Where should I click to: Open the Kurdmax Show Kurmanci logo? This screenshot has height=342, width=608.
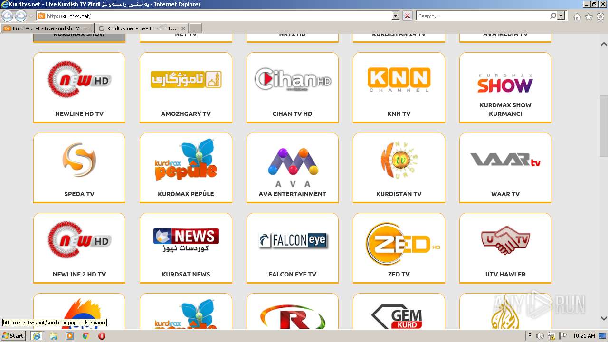pyautogui.click(x=505, y=83)
